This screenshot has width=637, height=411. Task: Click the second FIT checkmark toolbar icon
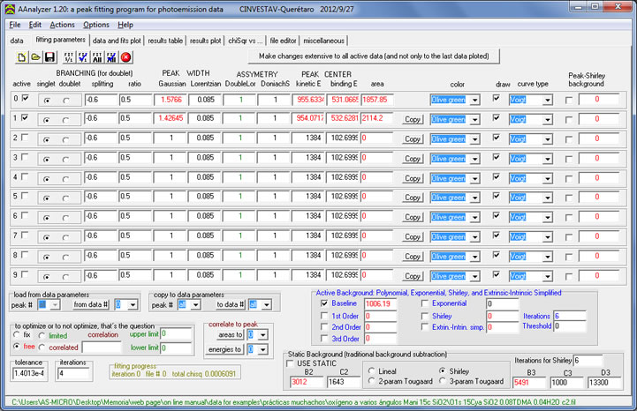click(x=82, y=56)
